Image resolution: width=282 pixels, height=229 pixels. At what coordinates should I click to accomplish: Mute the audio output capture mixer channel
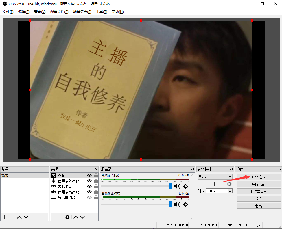point(177,204)
